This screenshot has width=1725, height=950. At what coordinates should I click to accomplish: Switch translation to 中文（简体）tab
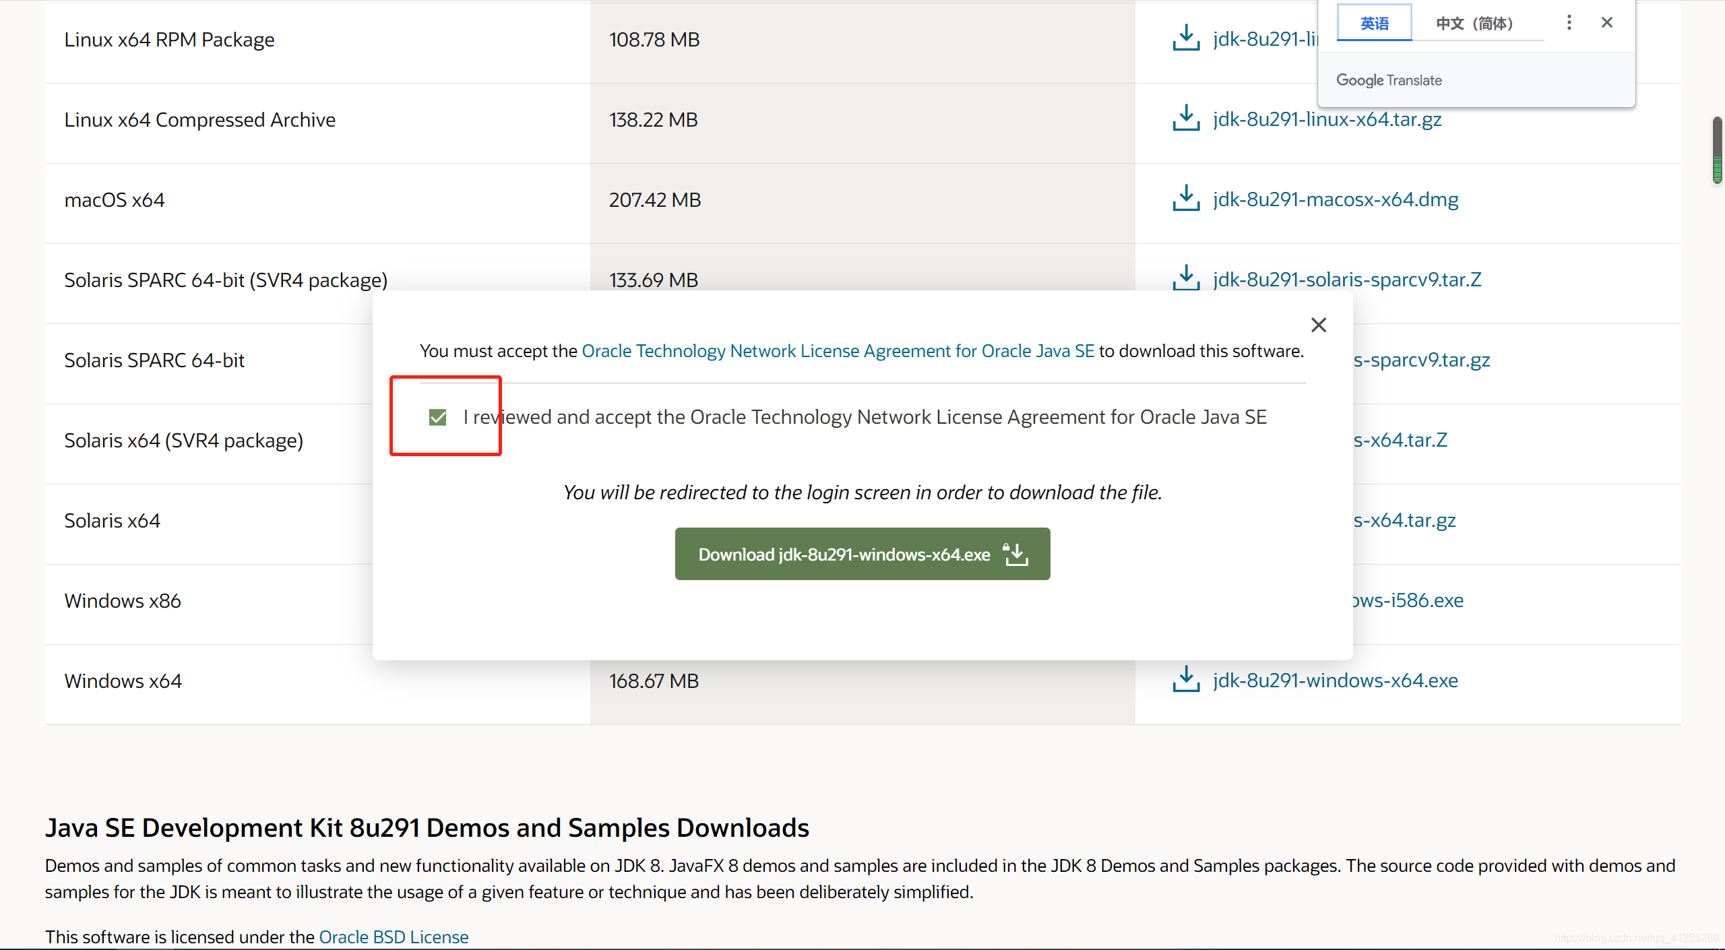click(1474, 24)
